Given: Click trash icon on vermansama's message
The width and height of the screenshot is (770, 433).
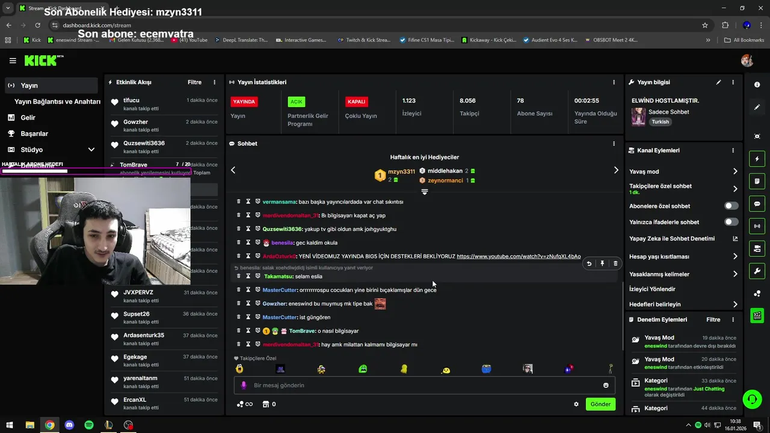Looking at the screenshot, I should point(238,201).
